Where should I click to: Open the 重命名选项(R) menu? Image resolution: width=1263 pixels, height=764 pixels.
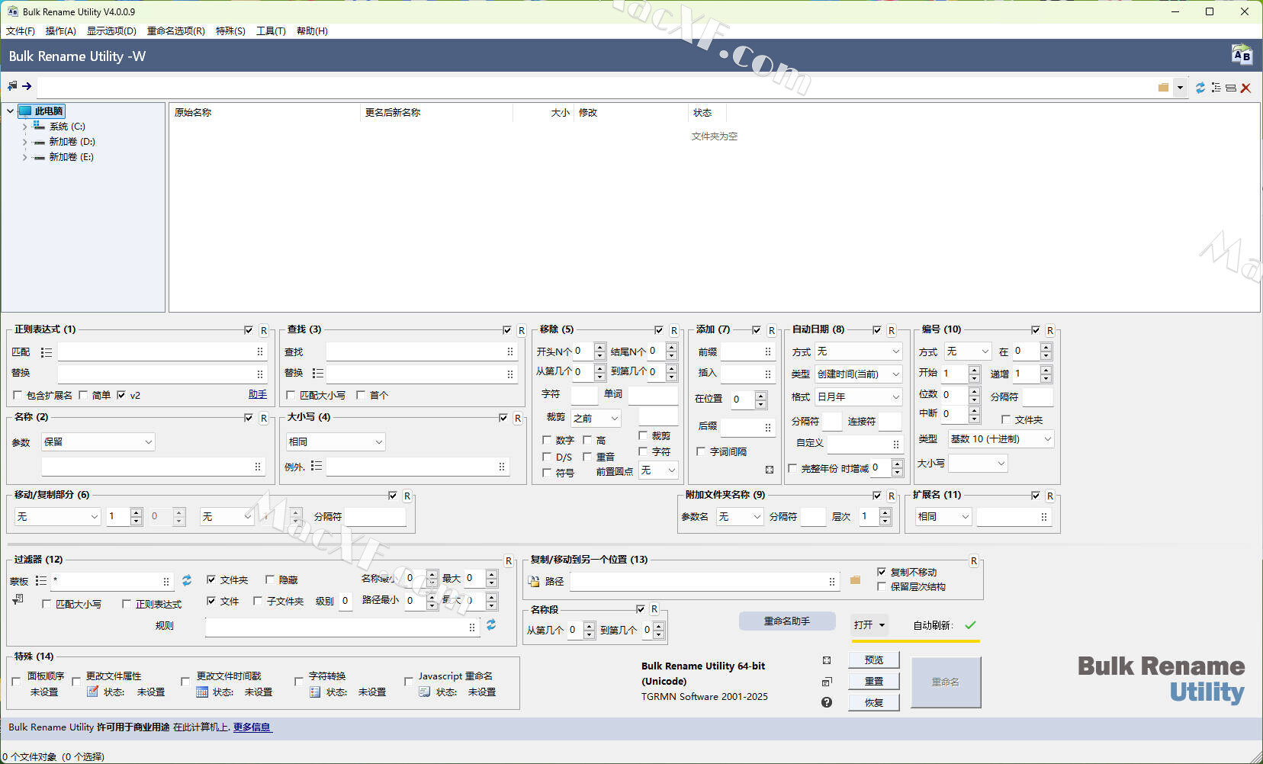(176, 31)
